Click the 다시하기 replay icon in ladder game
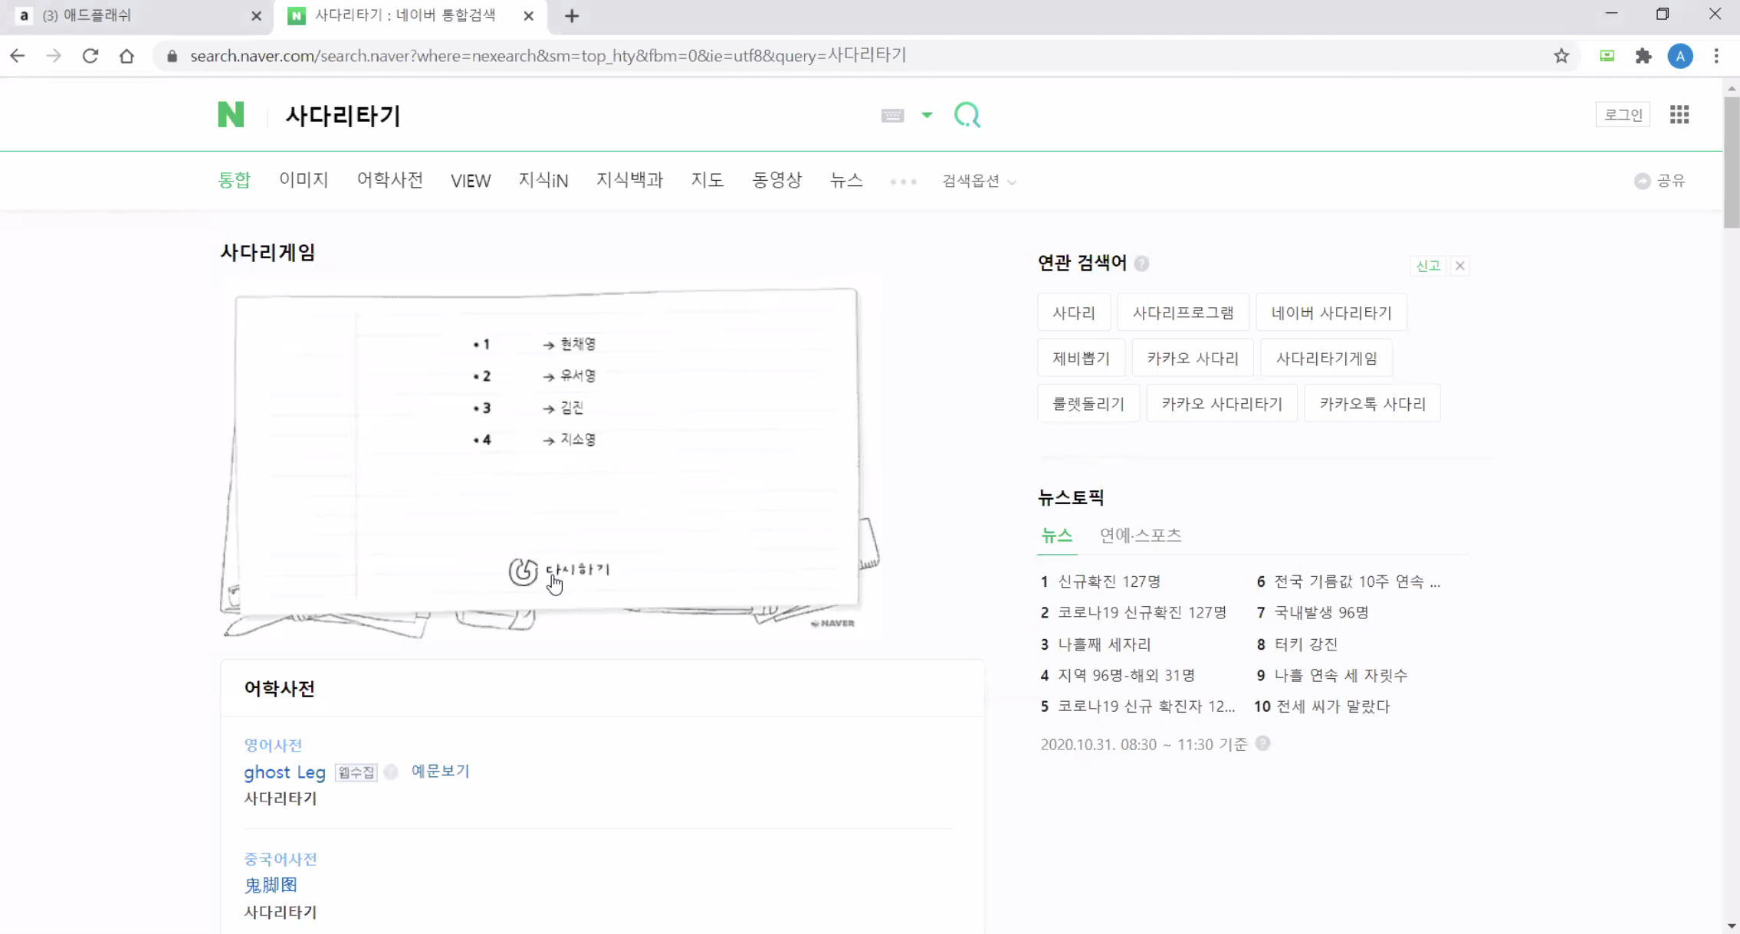The width and height of the screenshot is (1740, 934). (524, 571)
